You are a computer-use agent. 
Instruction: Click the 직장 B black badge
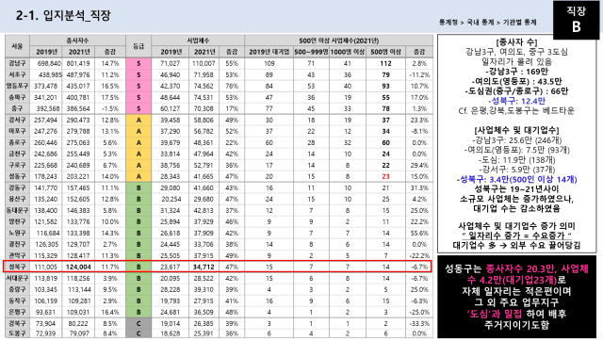click(576, 20)
